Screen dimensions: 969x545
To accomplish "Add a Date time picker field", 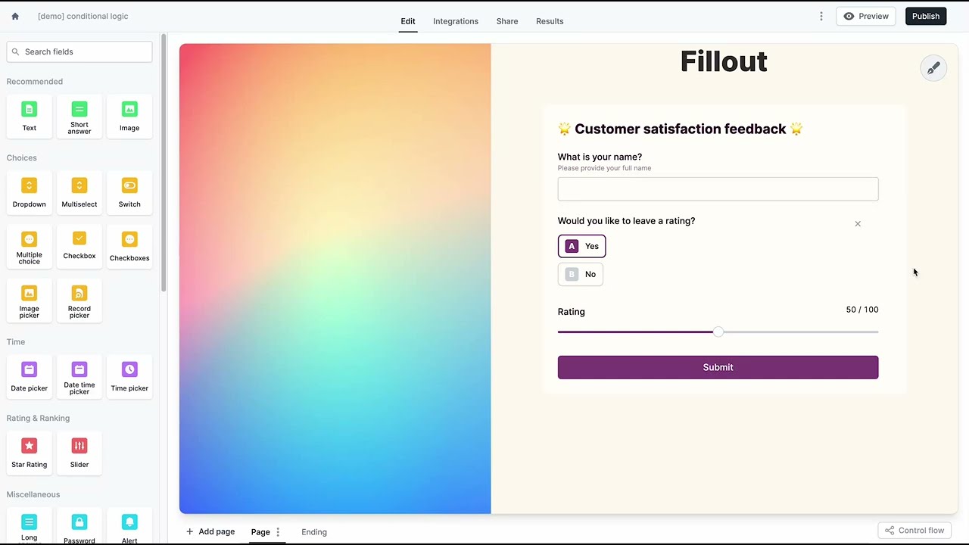I will [79, 376].
